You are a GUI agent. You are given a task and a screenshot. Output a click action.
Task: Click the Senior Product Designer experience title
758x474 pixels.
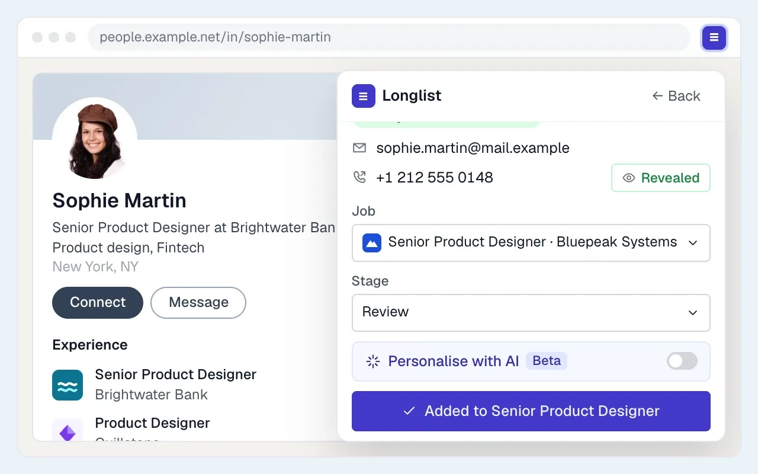(x=176, y=374)
